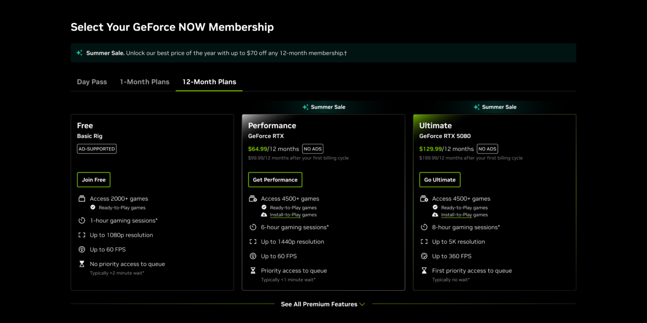
Task: Click checkmark icon beside Performance Ready-to-Play games
Action: (x=264, y=207)
